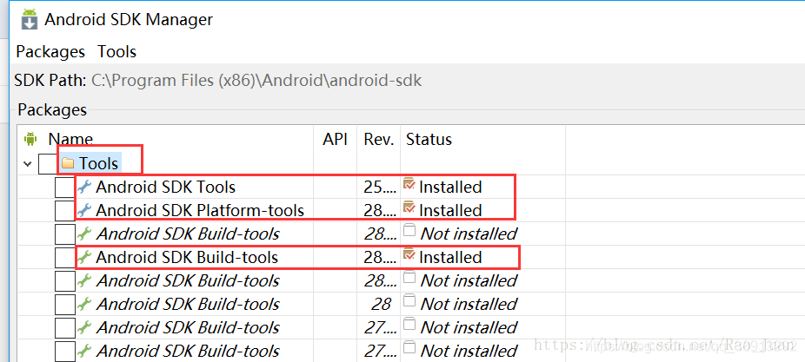Screen dimensions: 805x362
Task: Click the revision cell showing exactly 28
Action: click(x=381, y=304)
